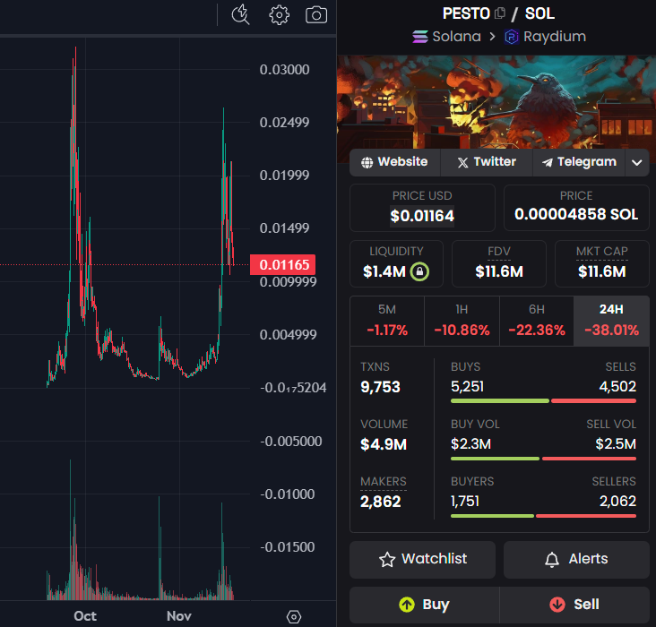Open the project Website link
The width and height of the screenshot is (656, 627).
point(395,162)
